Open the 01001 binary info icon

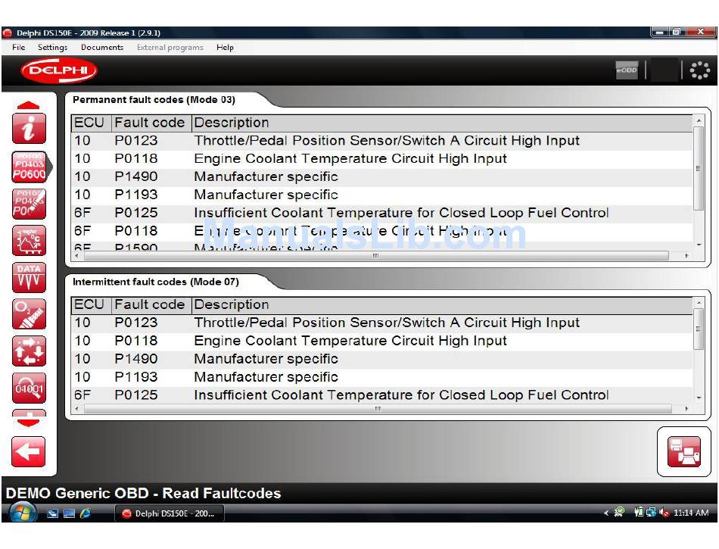coord(29,388)
